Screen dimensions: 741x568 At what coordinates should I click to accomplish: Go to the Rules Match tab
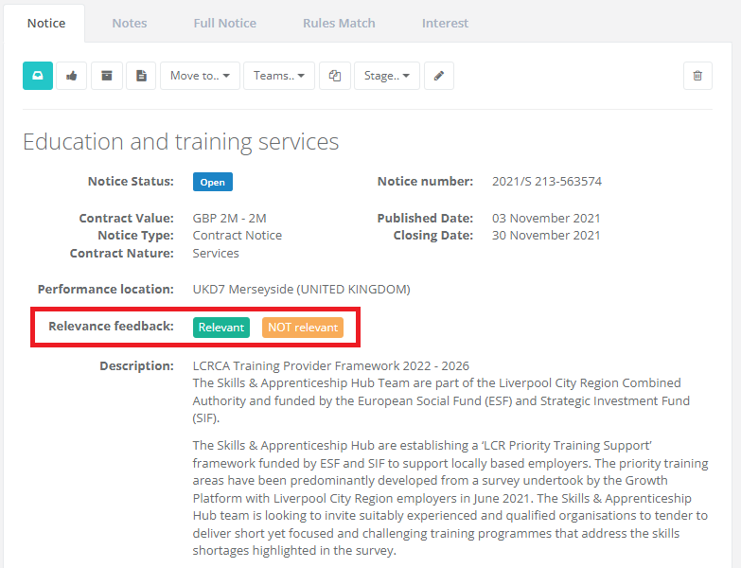pos(339,23)
